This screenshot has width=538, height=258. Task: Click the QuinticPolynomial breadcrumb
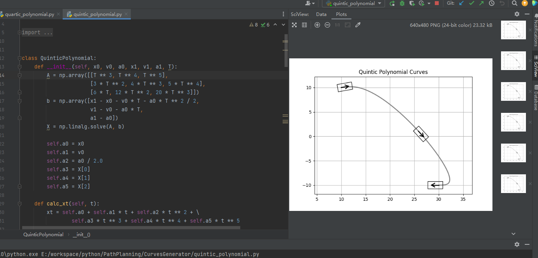click(43, 235)
